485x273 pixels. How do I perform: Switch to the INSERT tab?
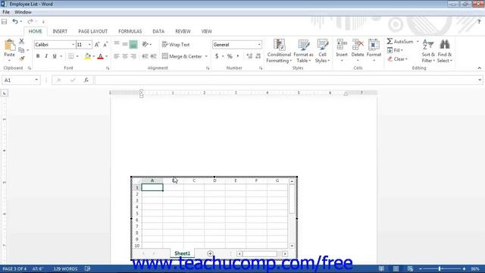tap(60, 31)
